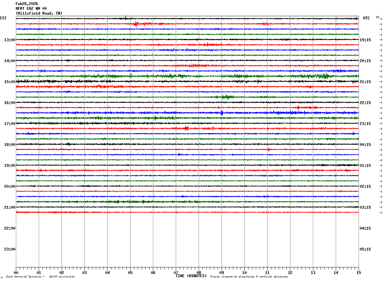Click the 18:00 CST time label

(x=10, y=145)
